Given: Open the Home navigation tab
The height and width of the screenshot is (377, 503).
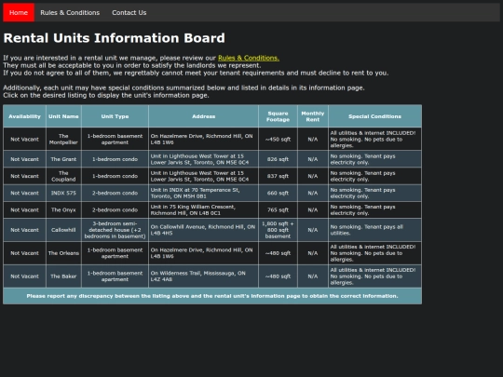Looking at the screenshot, I should click(19, 12).
